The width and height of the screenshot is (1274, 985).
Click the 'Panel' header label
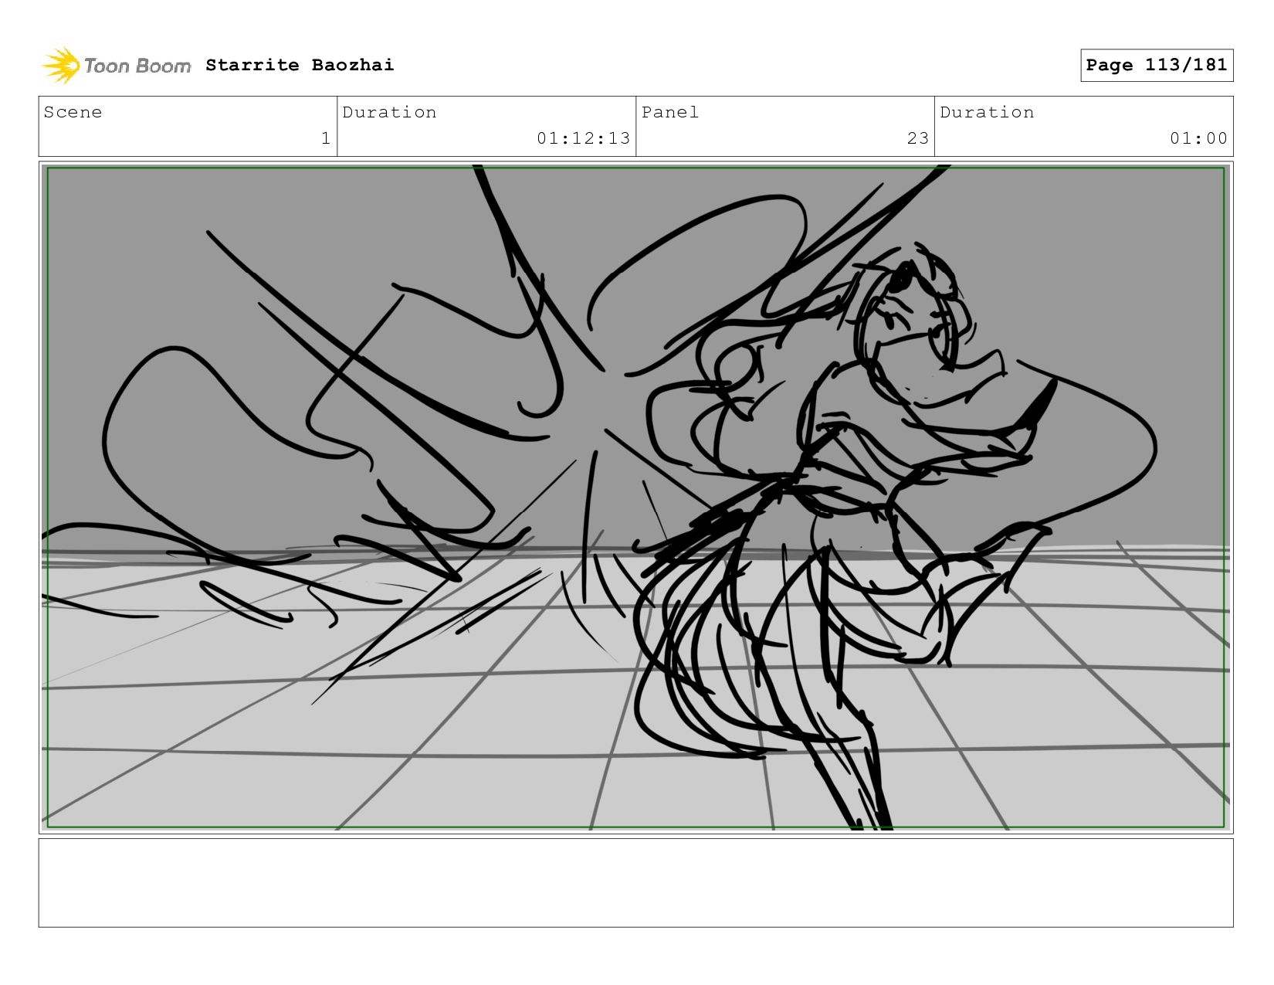coord(670,112)
